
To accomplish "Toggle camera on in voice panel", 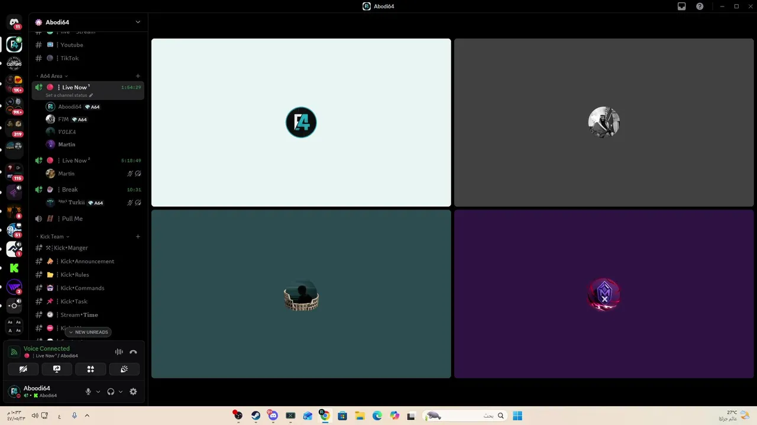I will pos(23,369).
